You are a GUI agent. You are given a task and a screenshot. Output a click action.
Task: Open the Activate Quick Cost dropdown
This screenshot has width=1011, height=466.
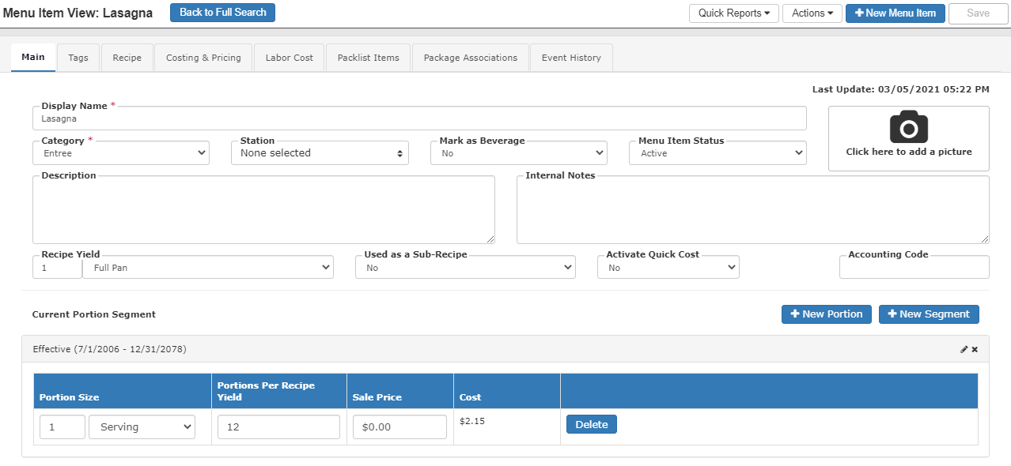tap(668, 268)
